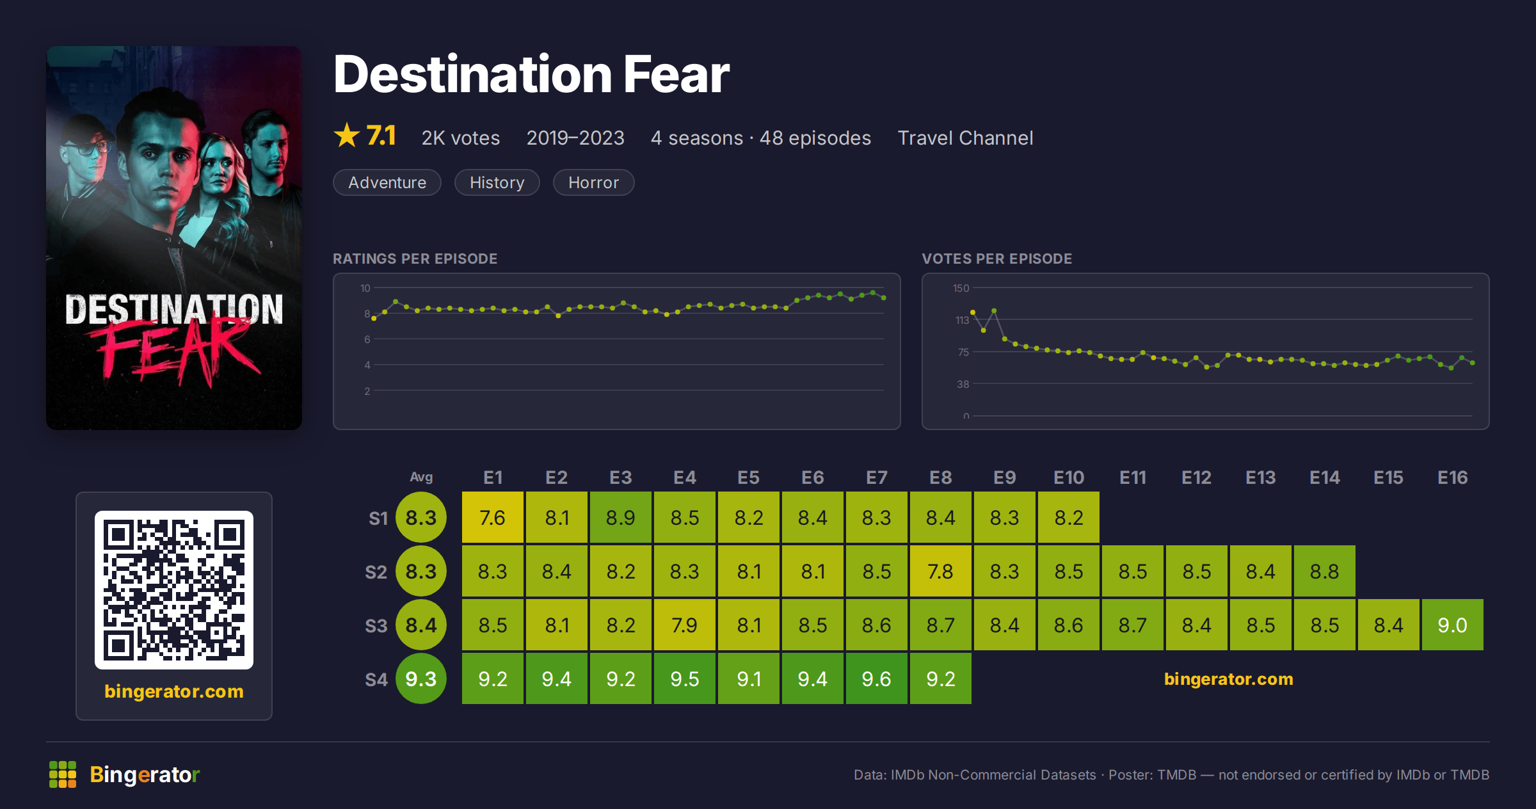Click the S1 E1 7.6 rating cell
This screenshot has width=1536, height=809.
493,517
